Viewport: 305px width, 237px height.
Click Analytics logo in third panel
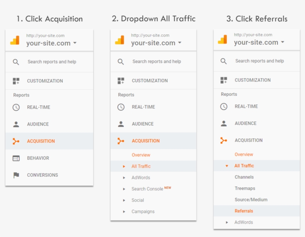(222, 39)
